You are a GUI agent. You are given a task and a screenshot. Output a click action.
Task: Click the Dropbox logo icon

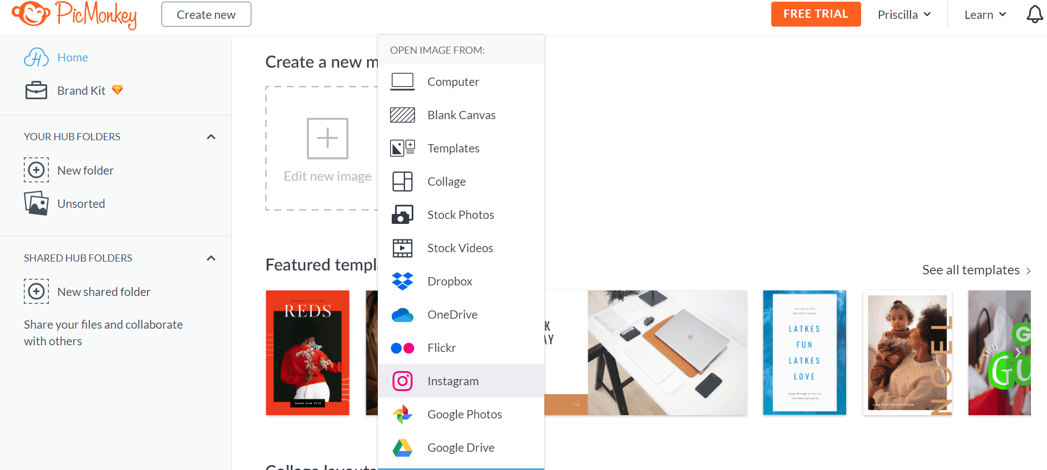click(402, 281)
